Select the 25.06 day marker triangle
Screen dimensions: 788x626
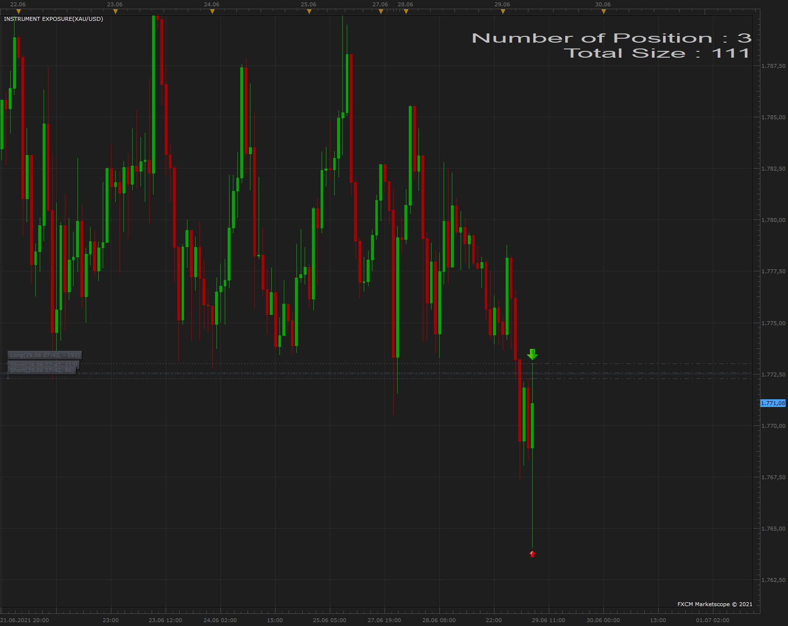pyautogui.click(x=309, y=12)
